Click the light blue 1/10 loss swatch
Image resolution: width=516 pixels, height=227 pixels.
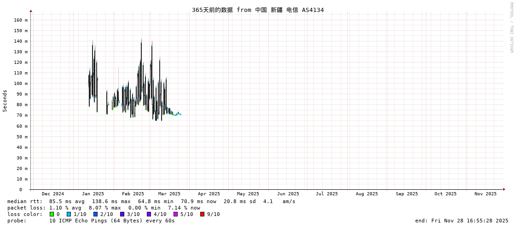[69, 214]
